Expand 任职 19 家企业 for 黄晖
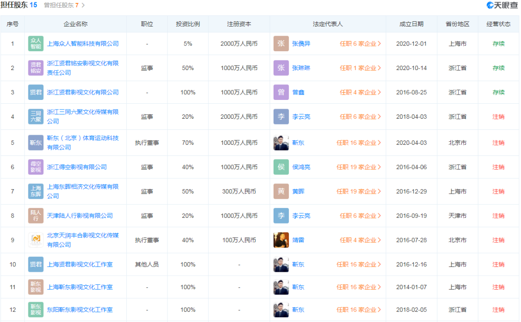The image size is (521, 322). (359, 191)
